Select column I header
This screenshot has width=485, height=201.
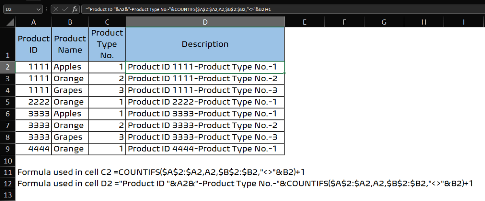(x=463, y=22)
